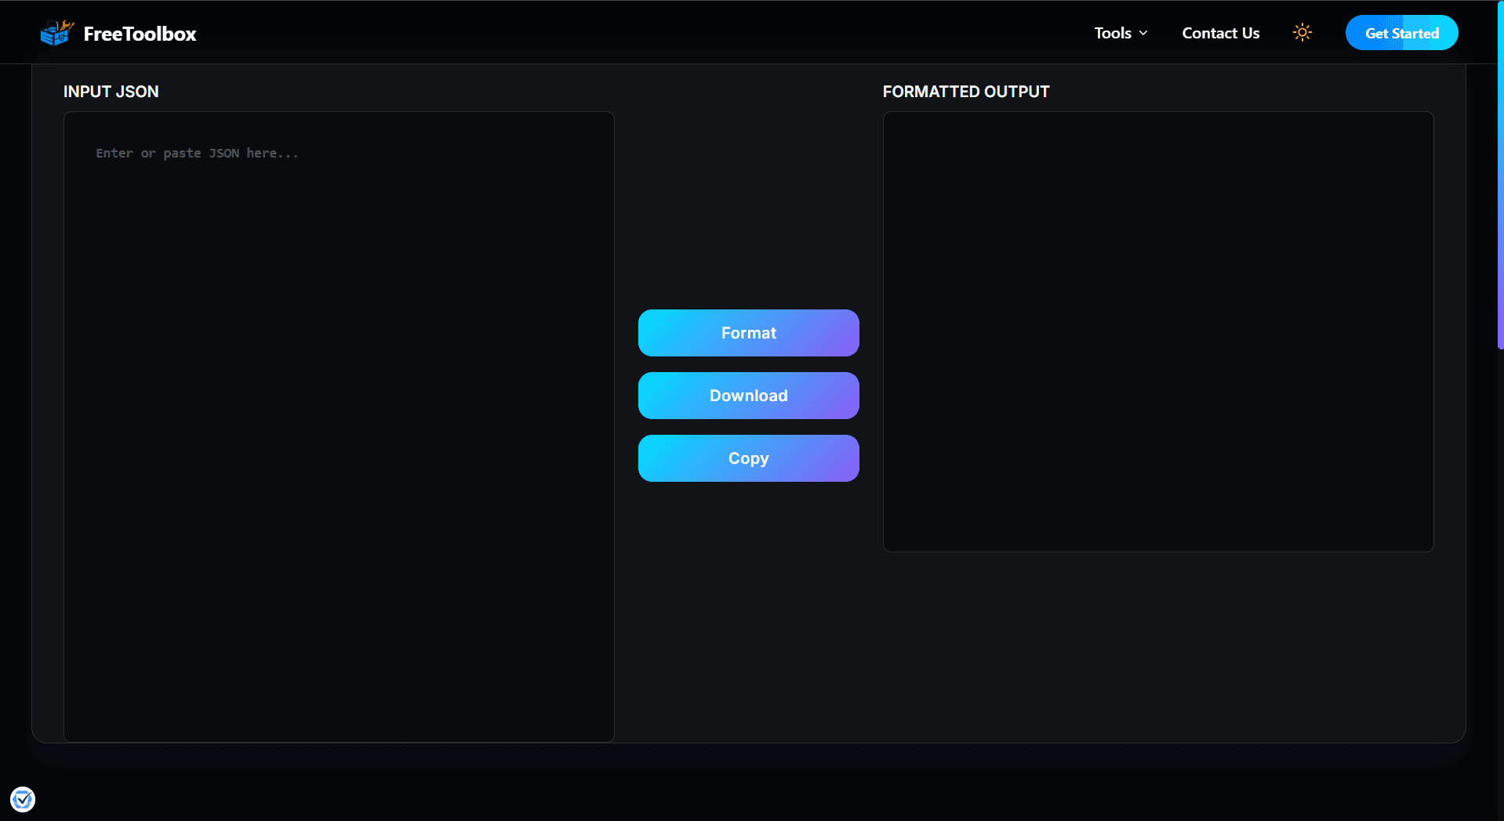Click the FreeToolbox toolbox logo icon
This screenshot has height=821, width=1504.
(56, 32)
